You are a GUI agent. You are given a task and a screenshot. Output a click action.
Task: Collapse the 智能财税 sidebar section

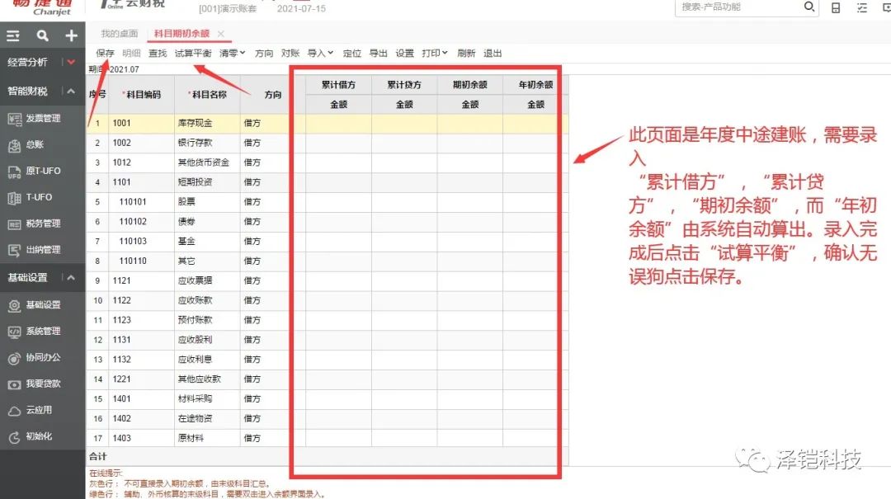[x=71, y=92]
